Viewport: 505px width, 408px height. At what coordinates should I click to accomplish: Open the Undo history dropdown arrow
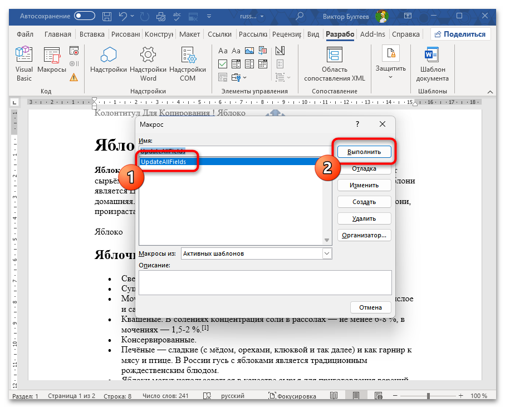132,16
